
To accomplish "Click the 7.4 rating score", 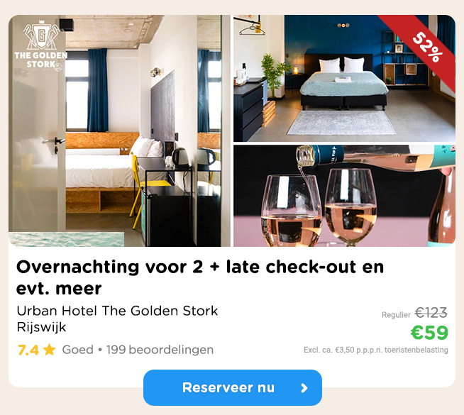I will 28,350.
